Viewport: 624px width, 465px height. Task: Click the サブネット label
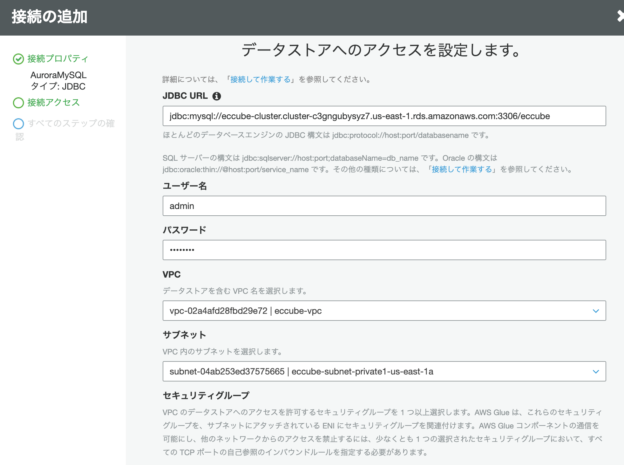[x=184, y=335]
